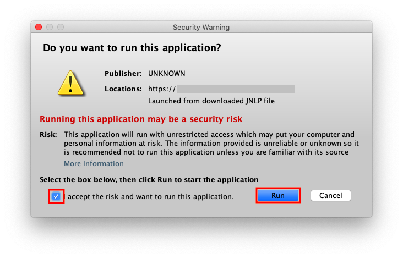Click the 'Select the box below' instruction
This screenshot has height=258, width=403.
coord(149,179)
